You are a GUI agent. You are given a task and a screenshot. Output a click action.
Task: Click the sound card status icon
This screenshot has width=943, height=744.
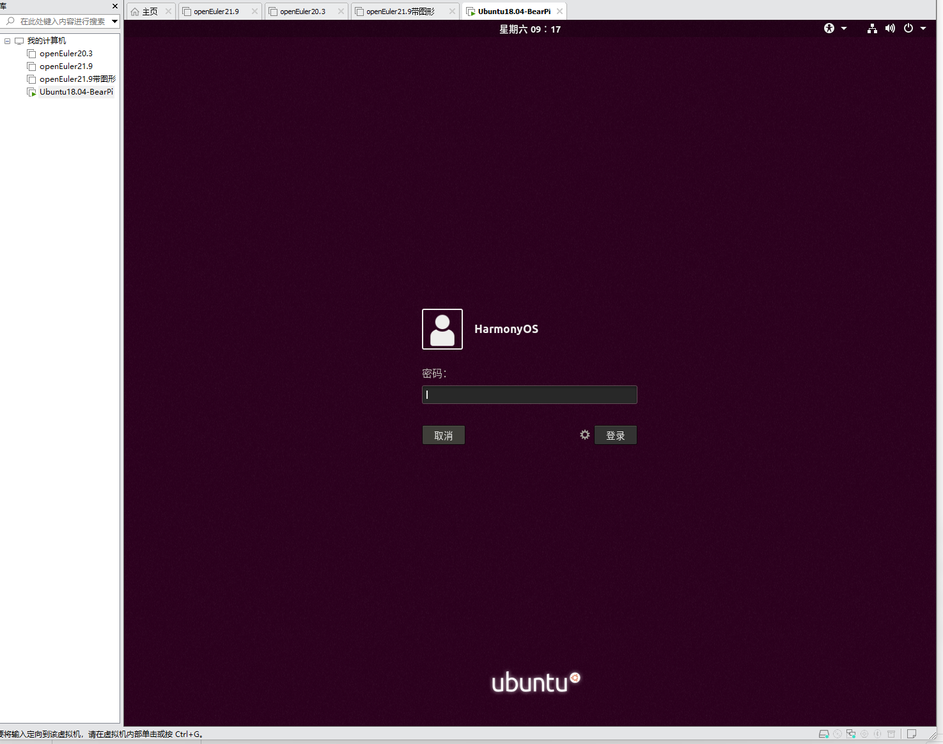864,734
